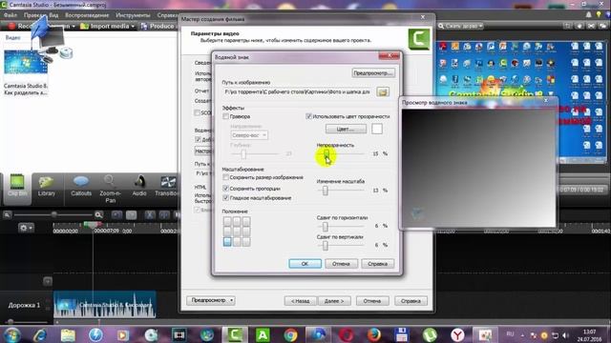The image size is (611, 343).
Task: Click the Record button icon
Action: pyautogui.click(x=11, y=26)
